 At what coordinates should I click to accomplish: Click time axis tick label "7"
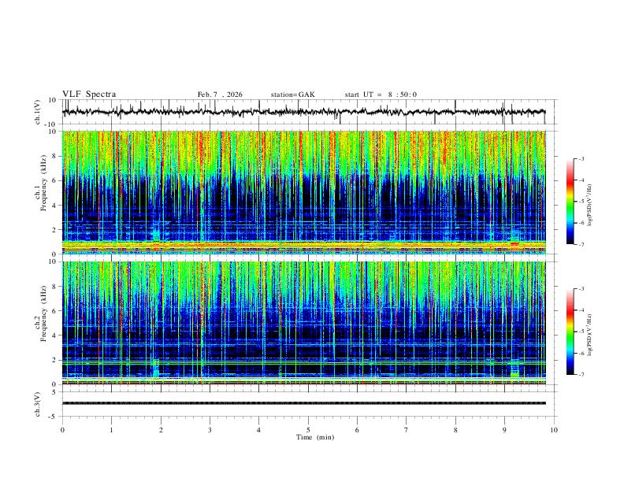407,430
